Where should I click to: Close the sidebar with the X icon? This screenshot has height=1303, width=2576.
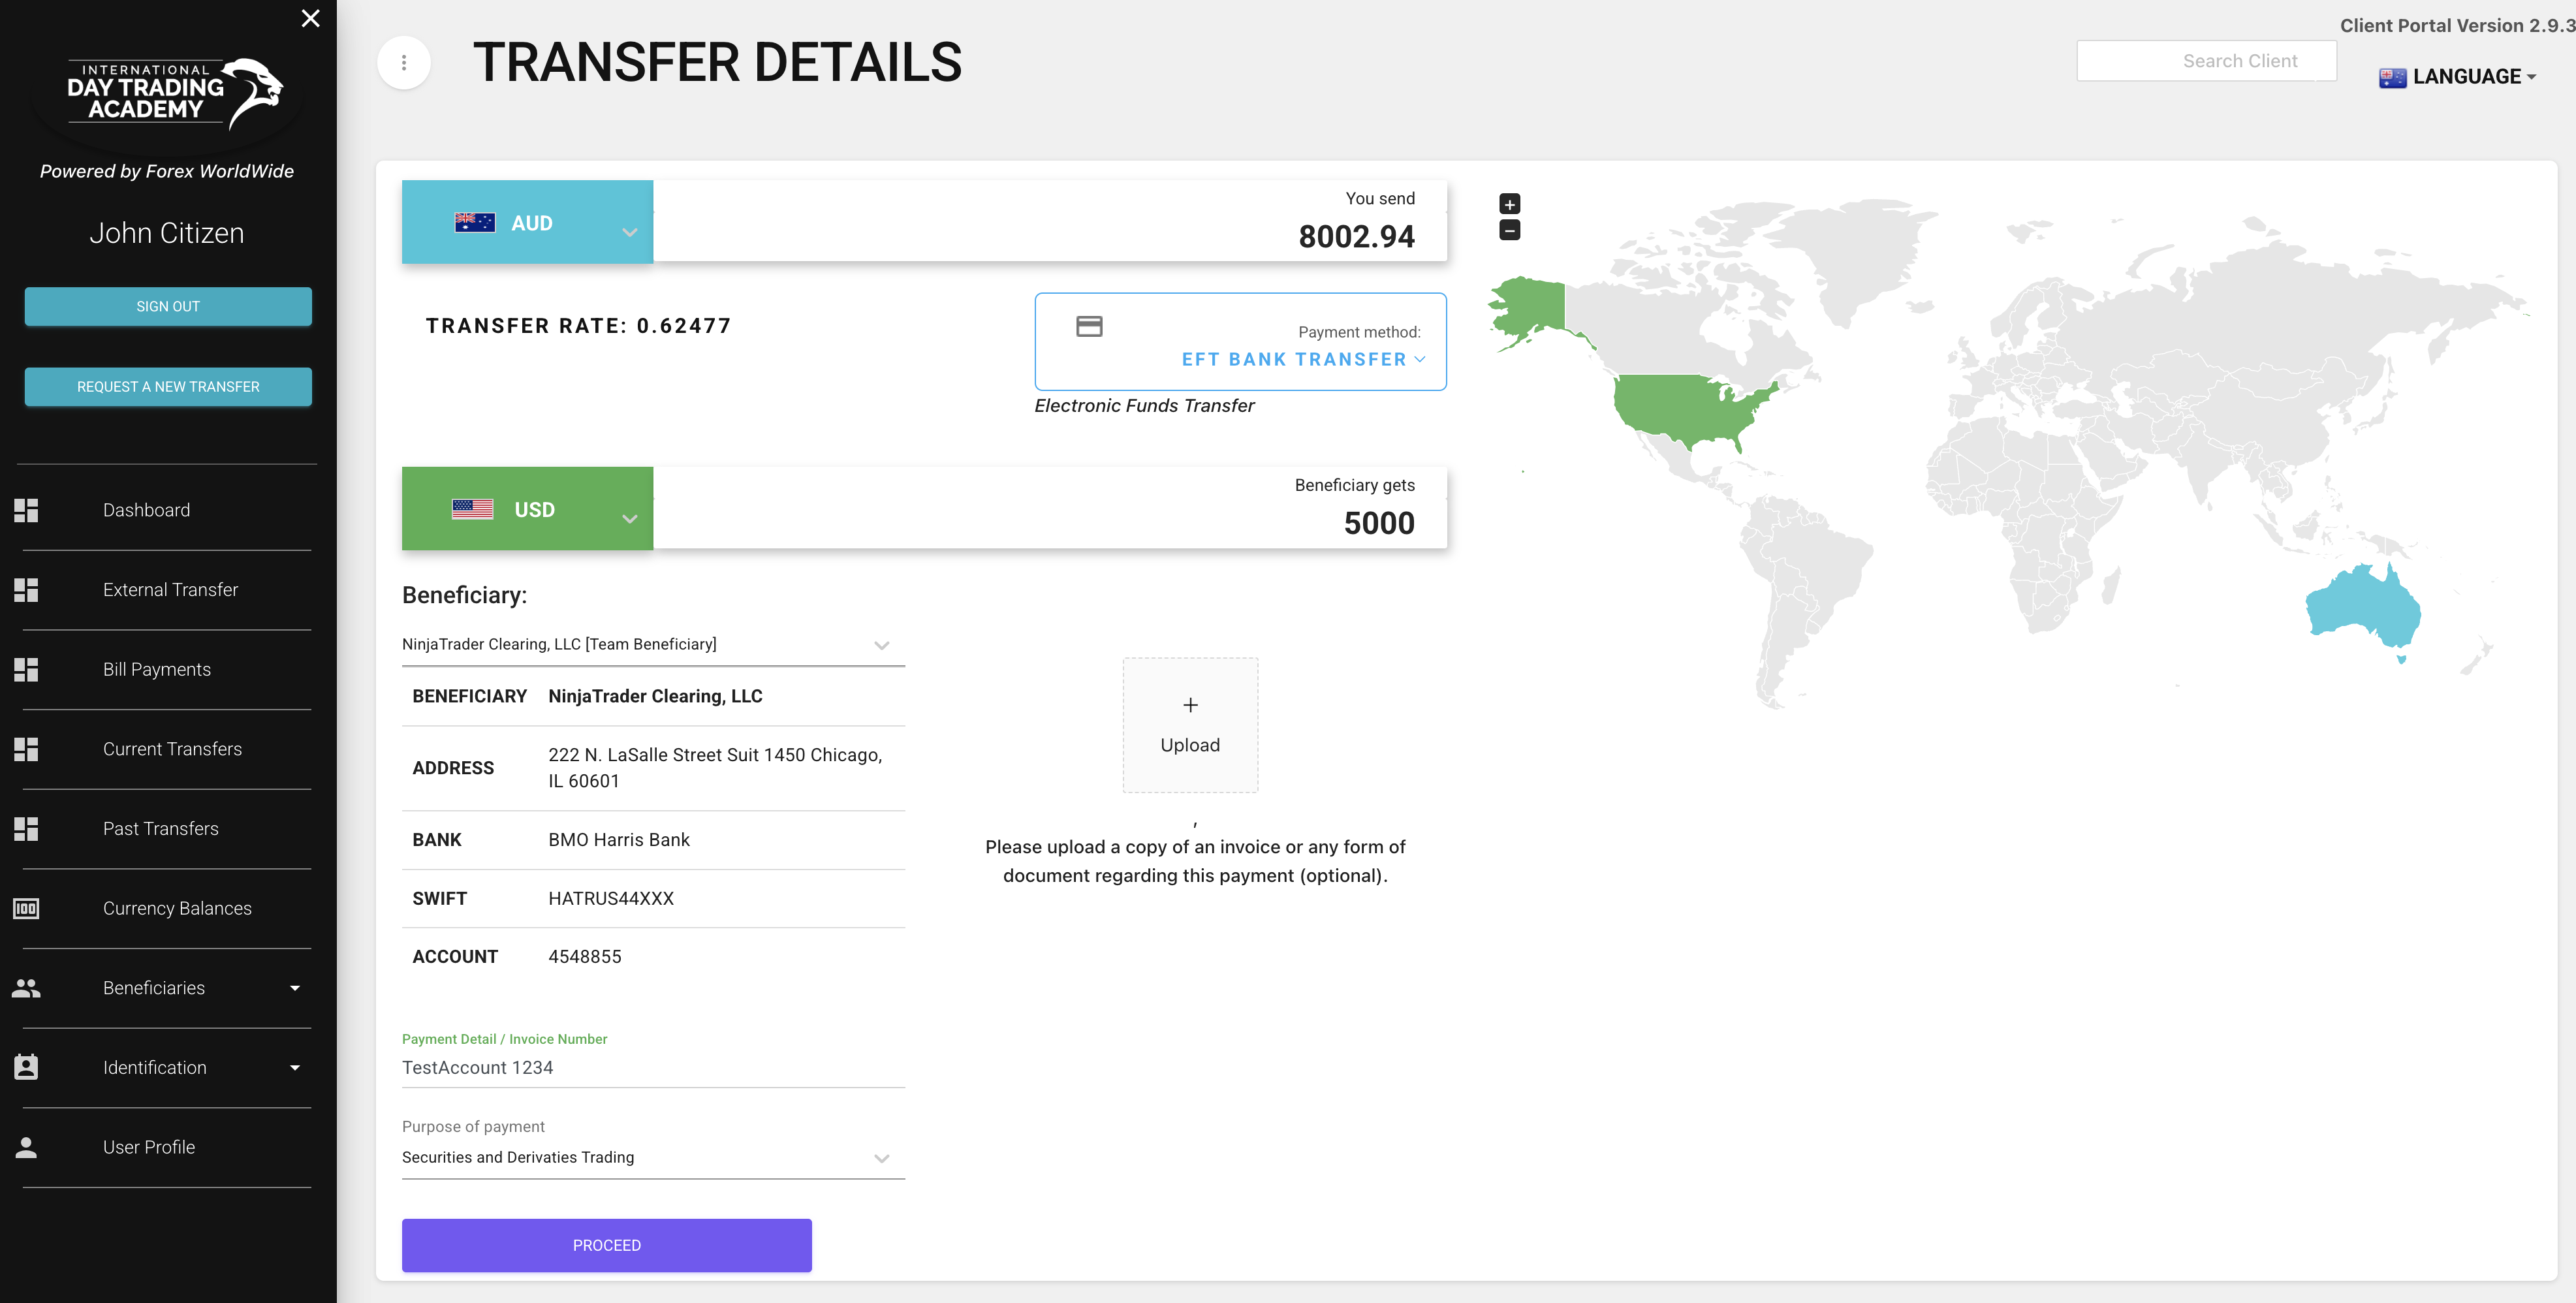point(310,18)
